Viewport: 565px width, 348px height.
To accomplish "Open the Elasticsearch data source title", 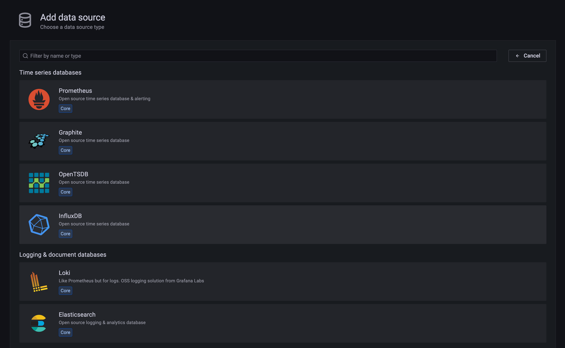I will tap(77, 315).
